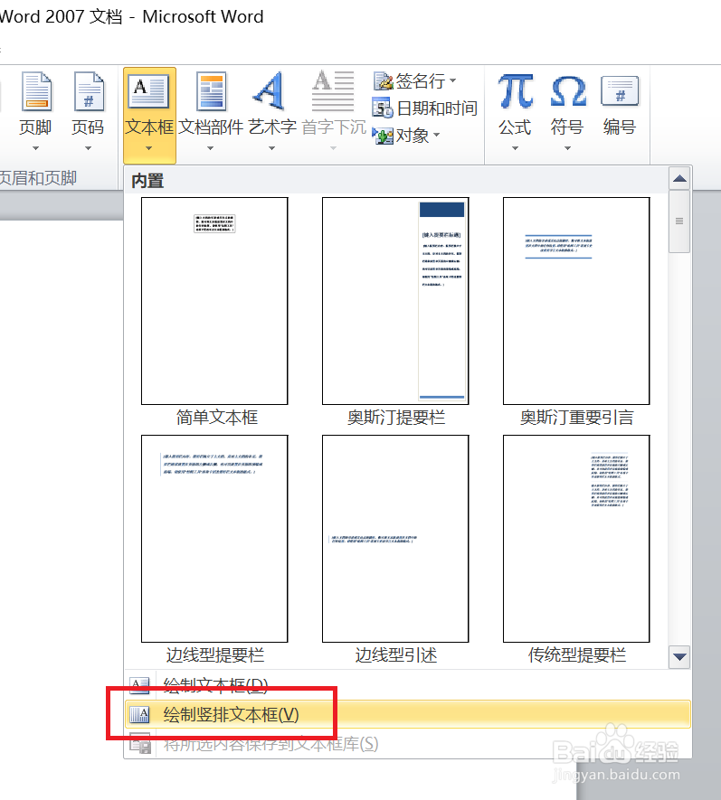721x800 pixels.
Task: Click the Footer (页脚) icon
Action: (36, 92)
